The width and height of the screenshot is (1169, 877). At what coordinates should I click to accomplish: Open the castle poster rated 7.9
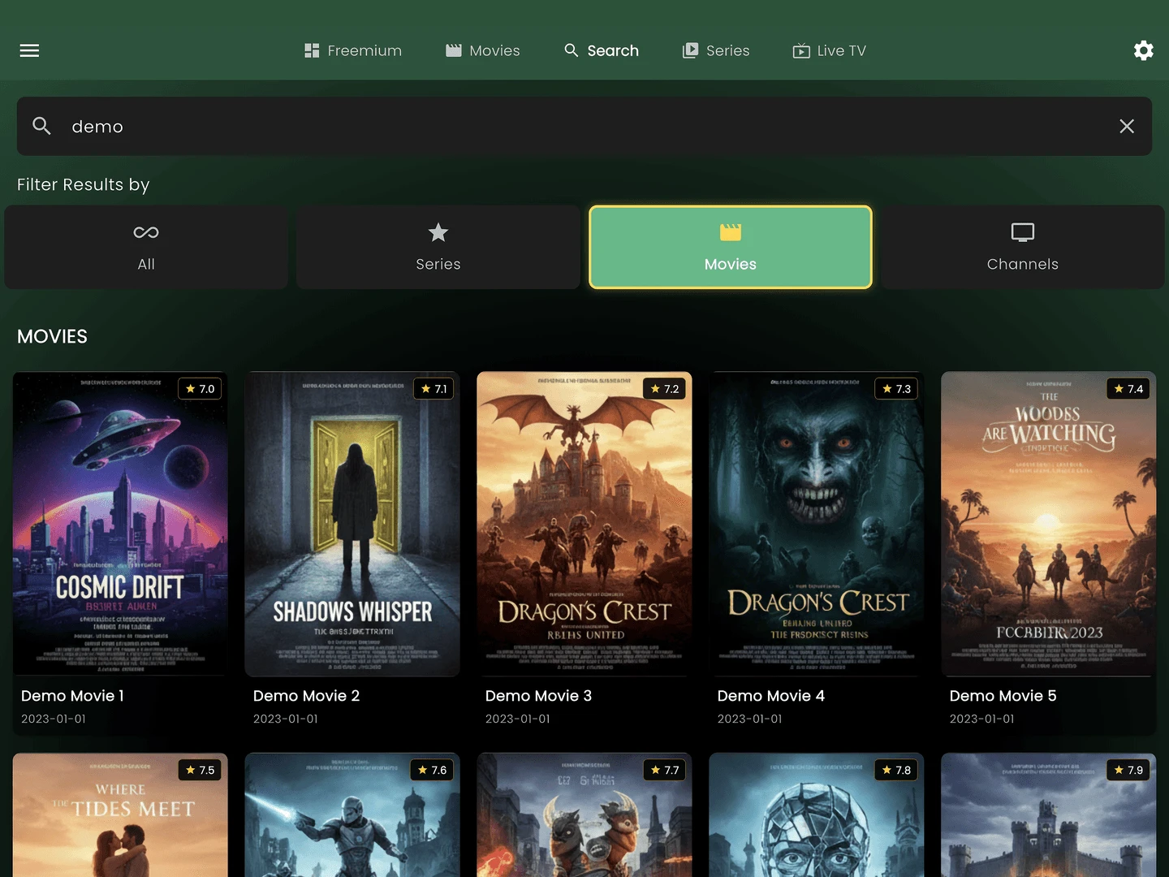(x=1049, y=815)
